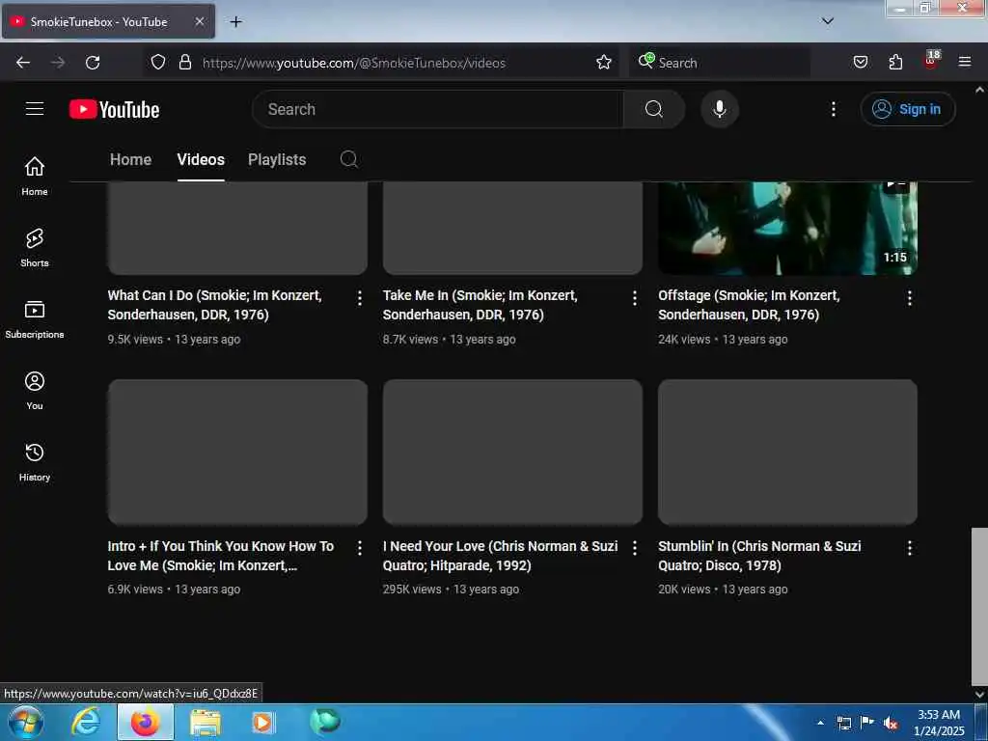
Task: Open the Firefox extensions puzzle icon
Action: [x=895, y=62]
